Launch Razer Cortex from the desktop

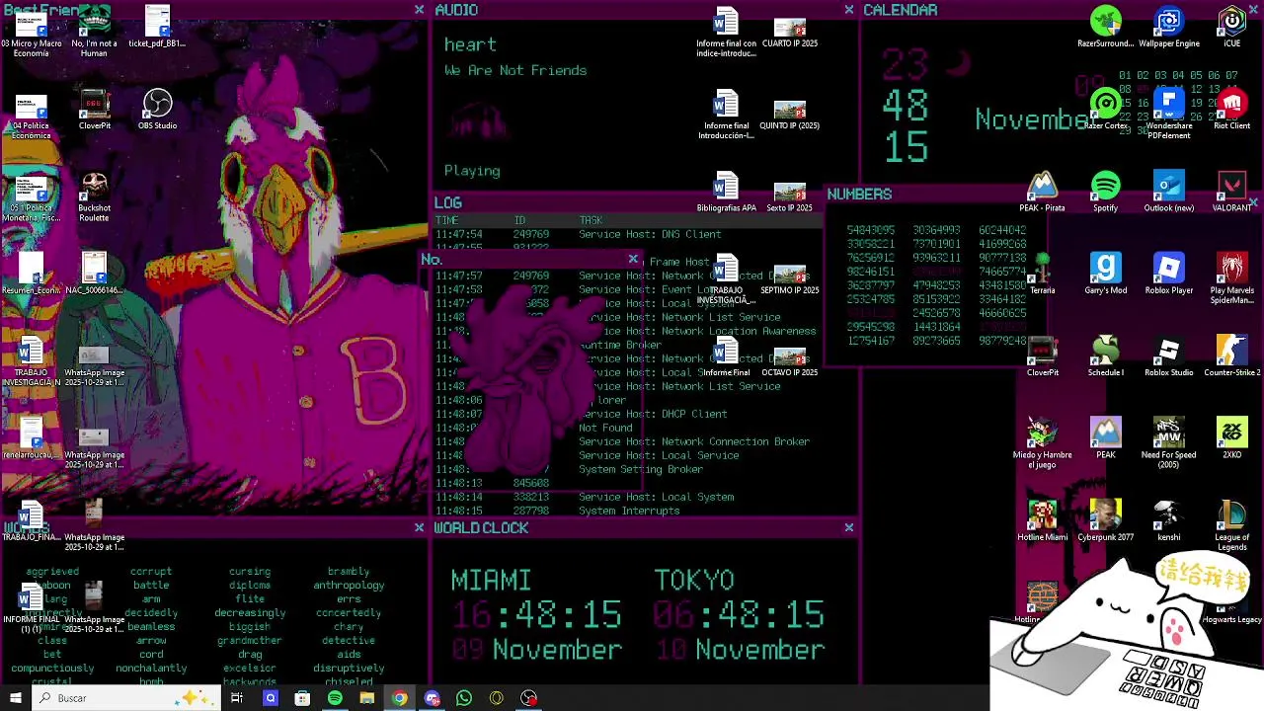point(1105,110)
